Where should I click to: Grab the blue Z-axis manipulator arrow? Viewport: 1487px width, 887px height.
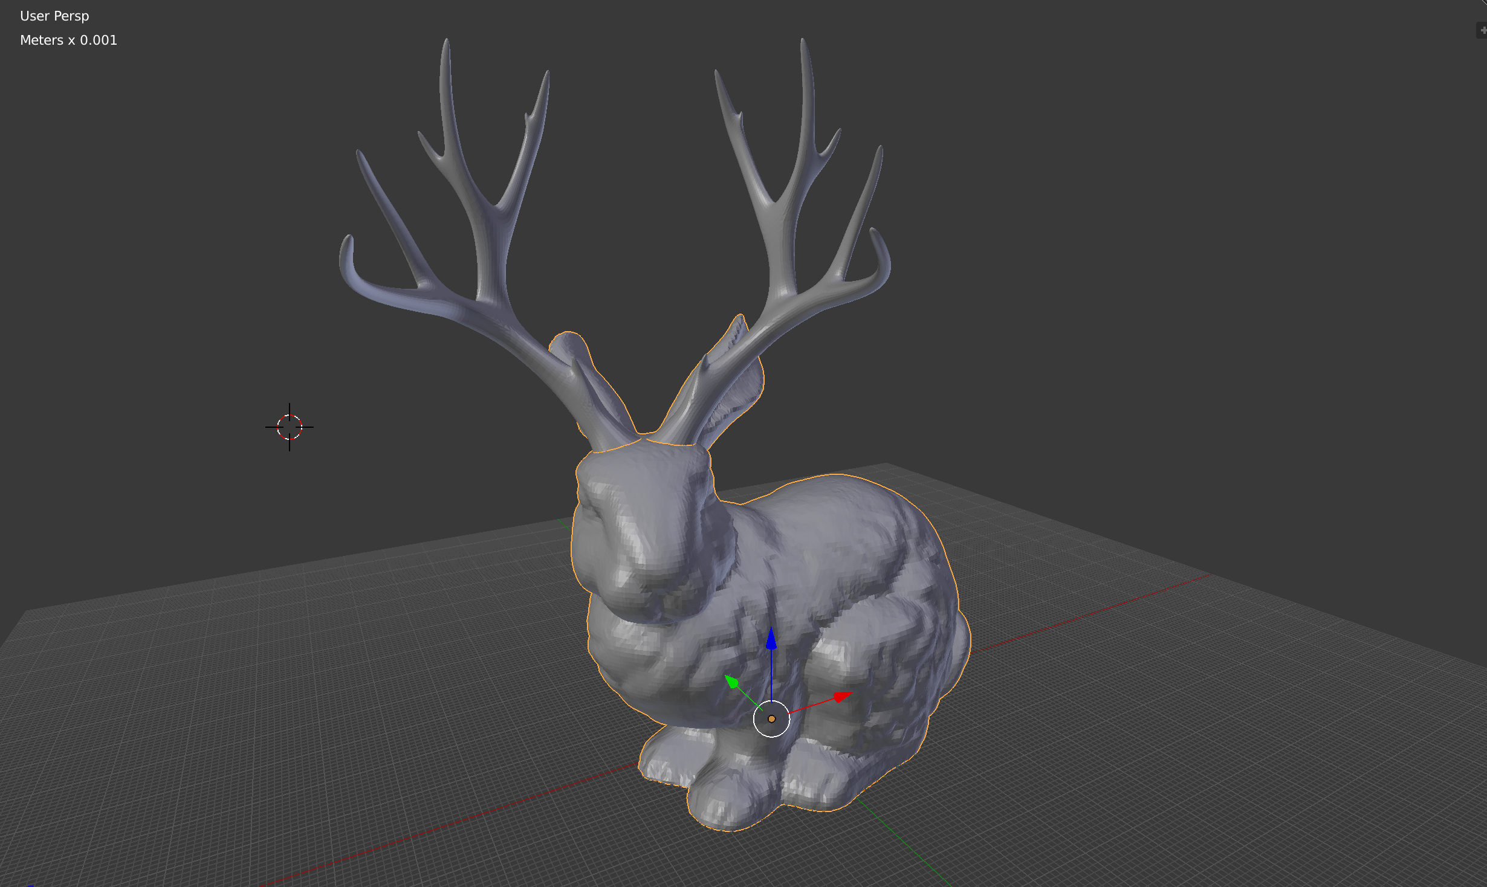point(771,639)
